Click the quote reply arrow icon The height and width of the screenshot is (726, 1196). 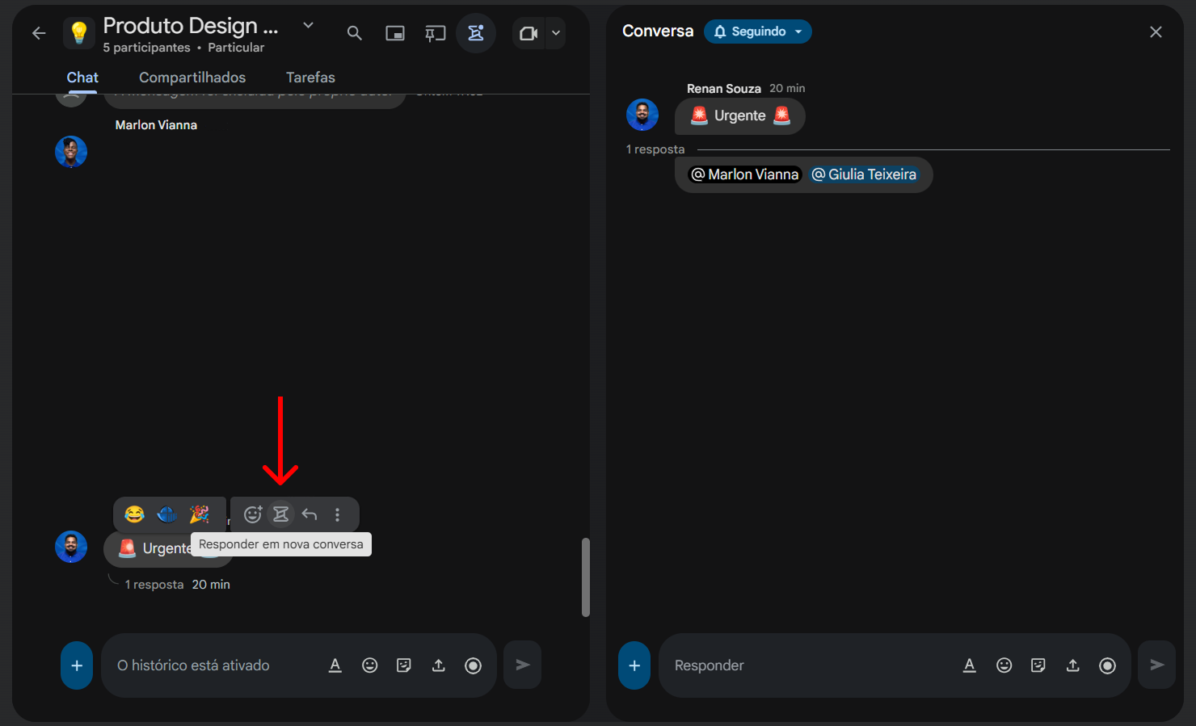(x=310, y=514)
